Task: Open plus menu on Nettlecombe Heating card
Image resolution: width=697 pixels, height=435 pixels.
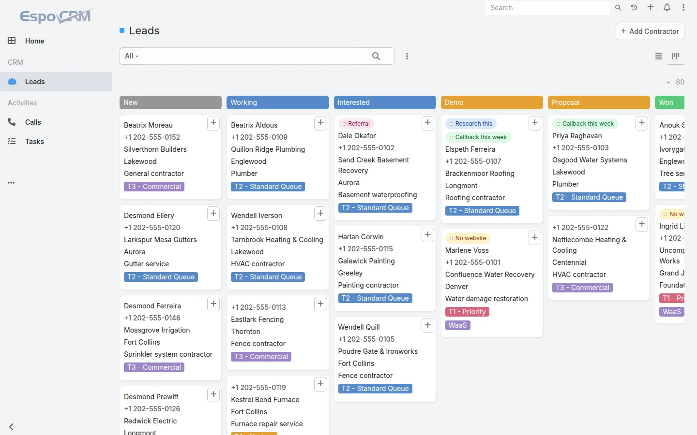Action: pyautogui.click(x=642, y=224)
